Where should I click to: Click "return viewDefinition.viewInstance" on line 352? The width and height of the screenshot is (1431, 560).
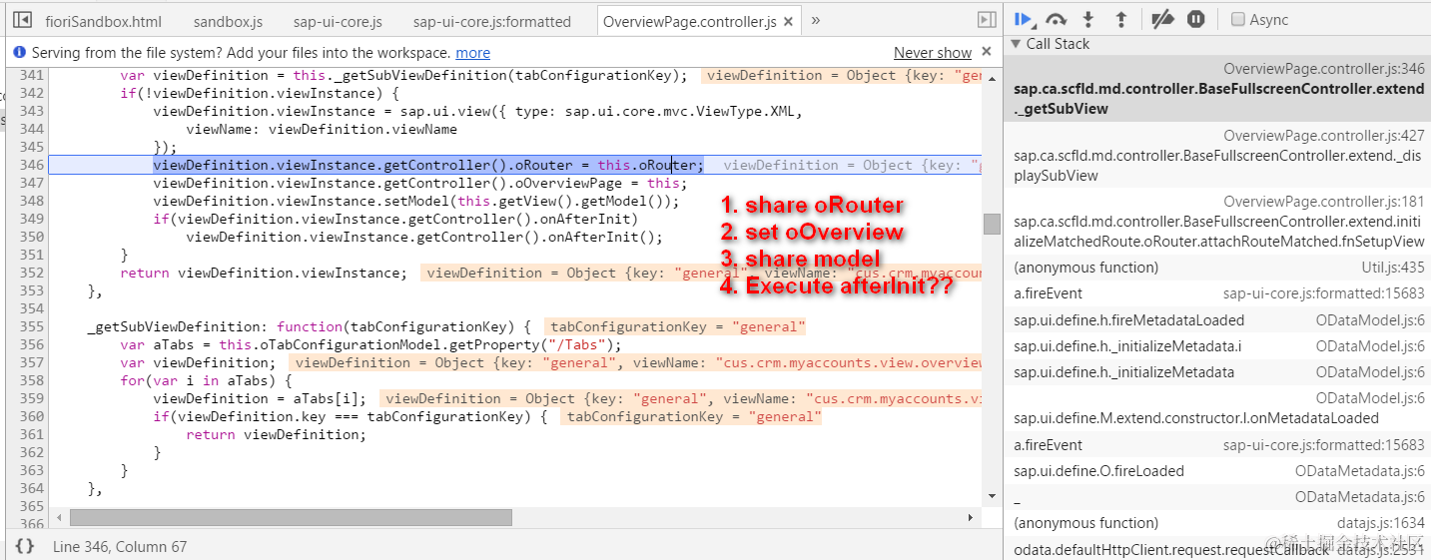pos(262,273)
